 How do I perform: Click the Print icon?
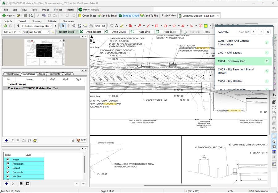[26, 16]
